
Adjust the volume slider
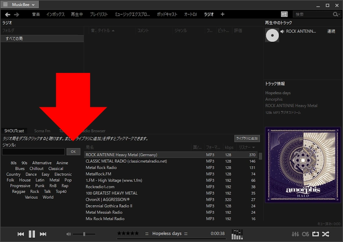coord(83,234)
